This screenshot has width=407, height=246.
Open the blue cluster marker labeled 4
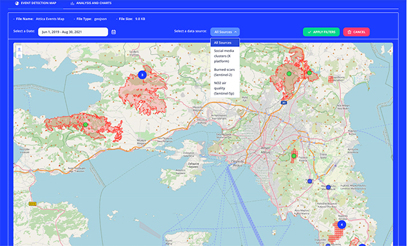[341, 225]
